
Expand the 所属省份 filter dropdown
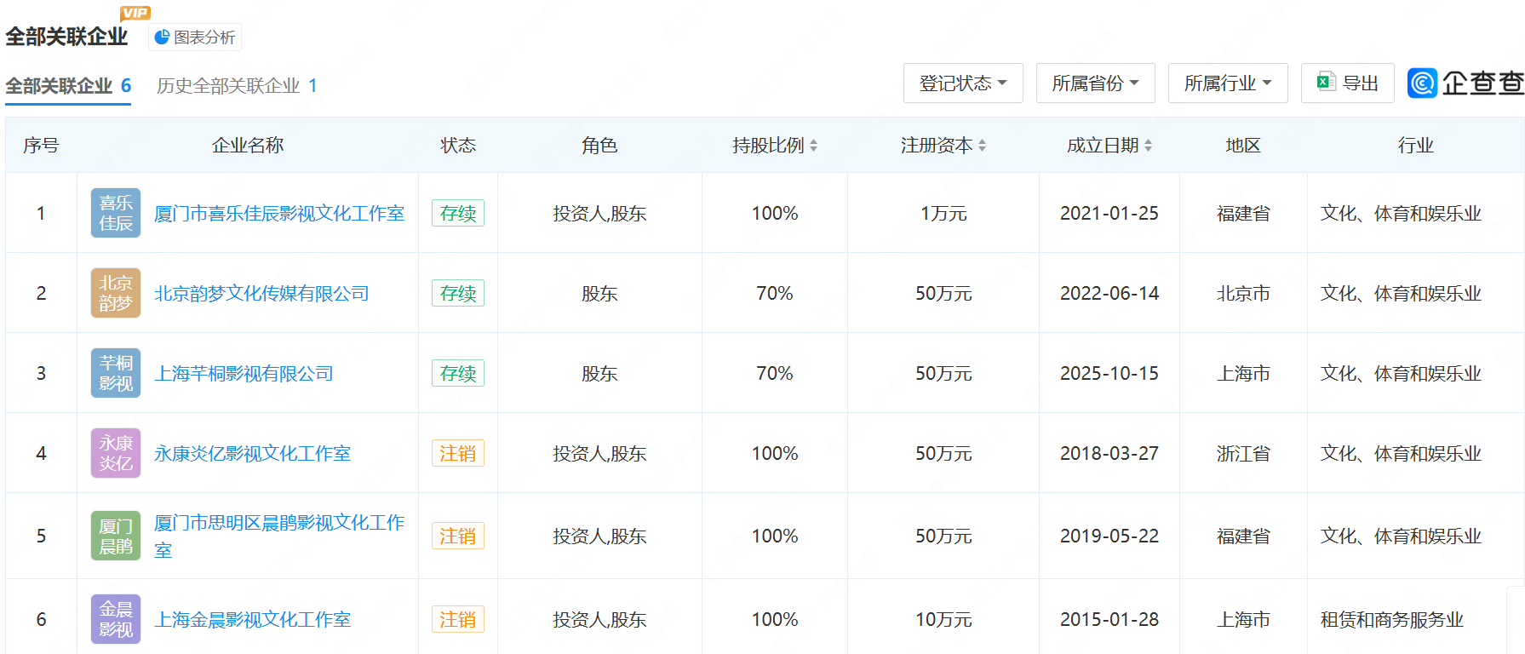(x=1095, y=83)
